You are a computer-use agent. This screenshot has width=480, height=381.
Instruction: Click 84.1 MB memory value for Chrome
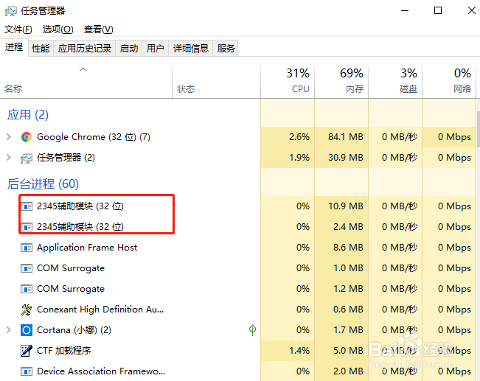click(x=346, y=137)
